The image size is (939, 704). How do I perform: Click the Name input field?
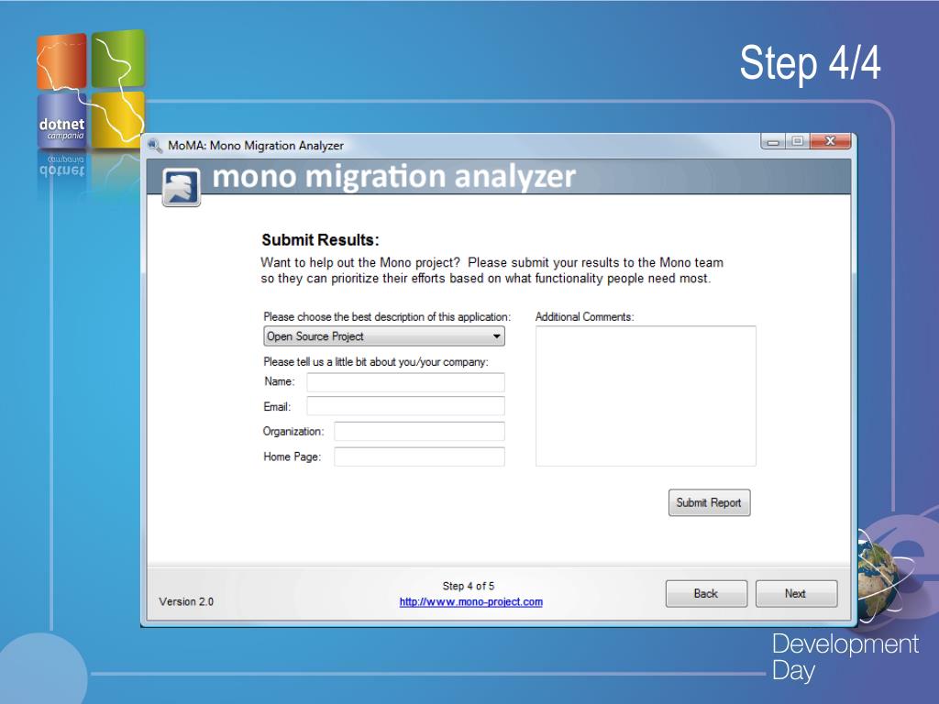click(x=405, y=382)
